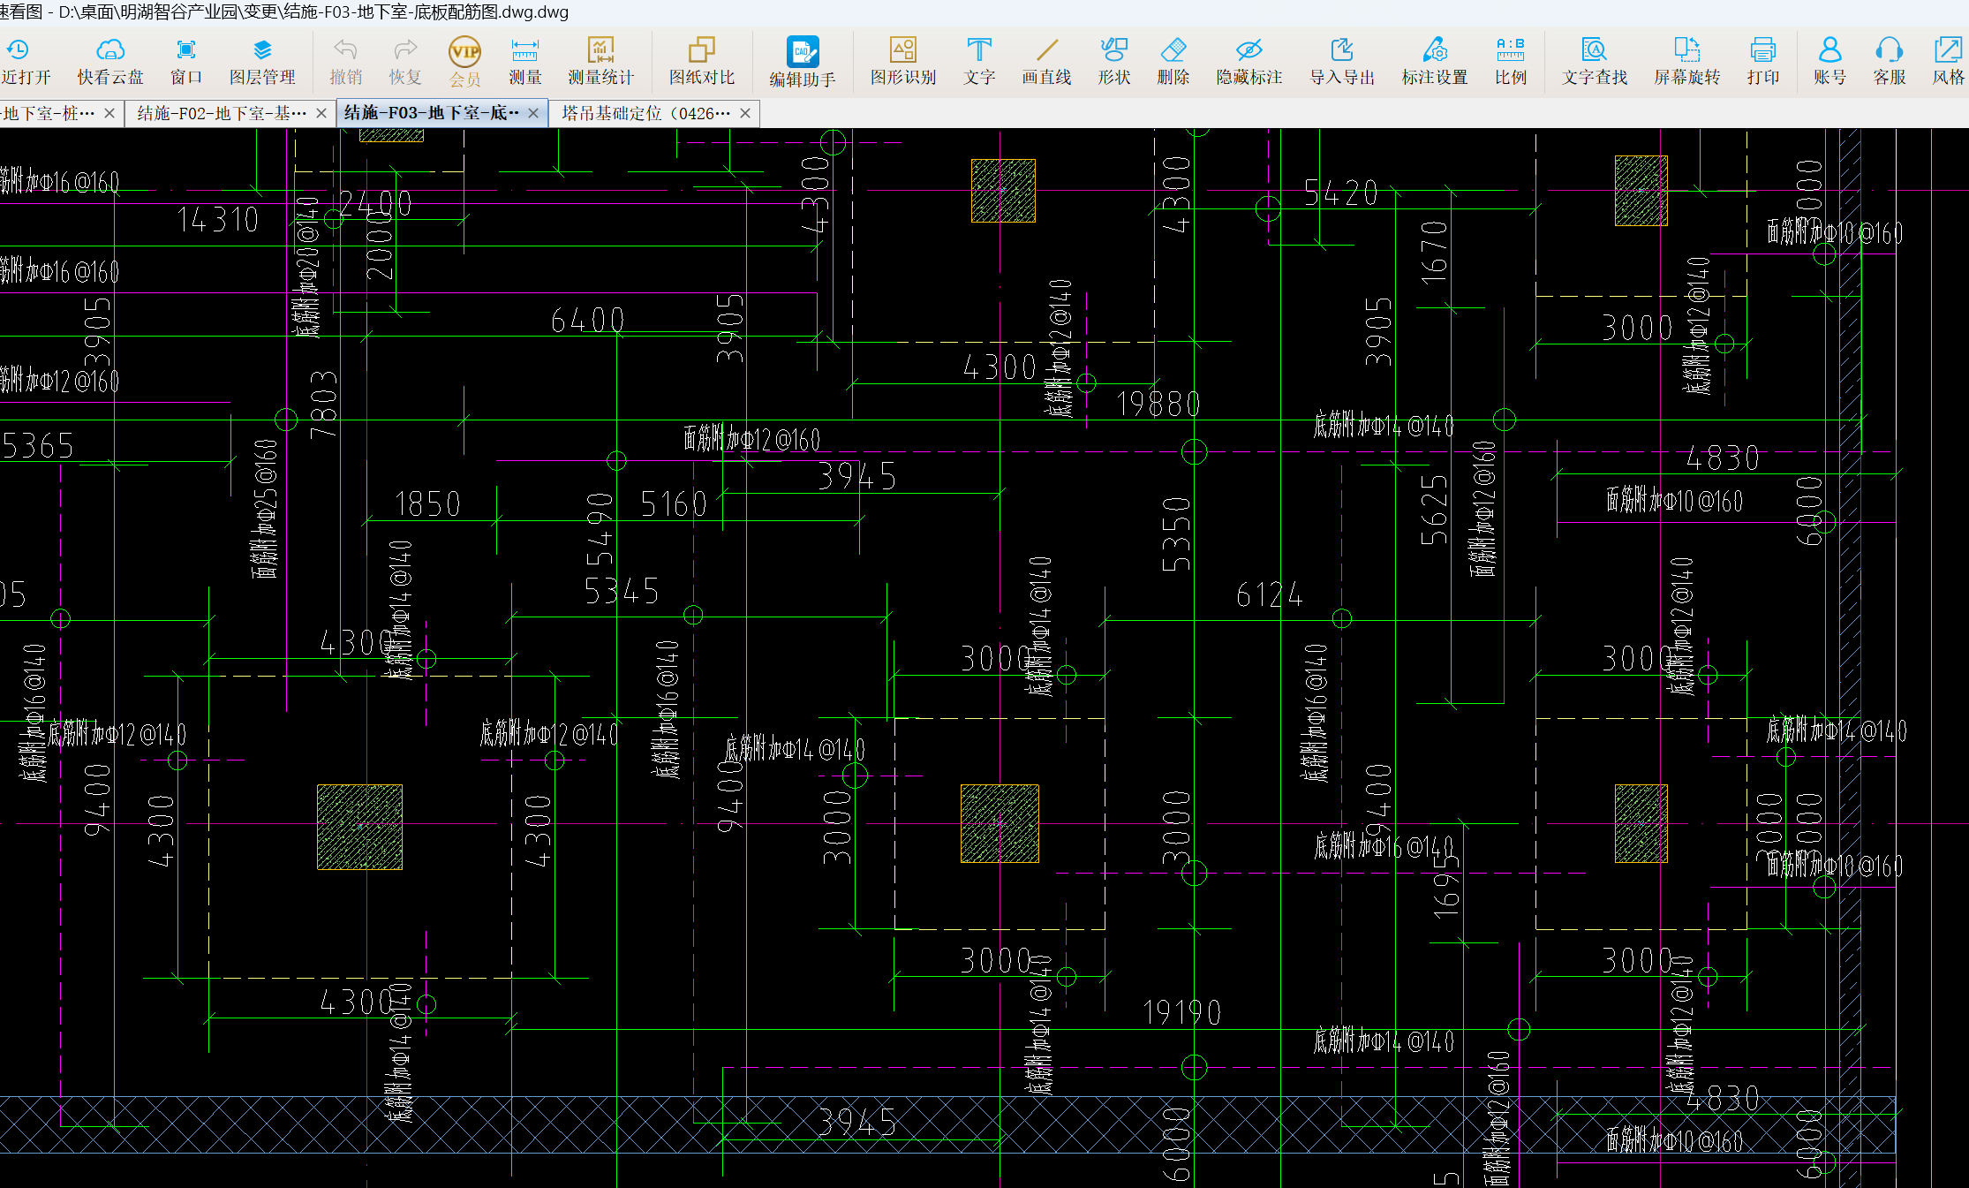
Task: Close the 塔吊基础定位 tab
Action: [745, 113]
